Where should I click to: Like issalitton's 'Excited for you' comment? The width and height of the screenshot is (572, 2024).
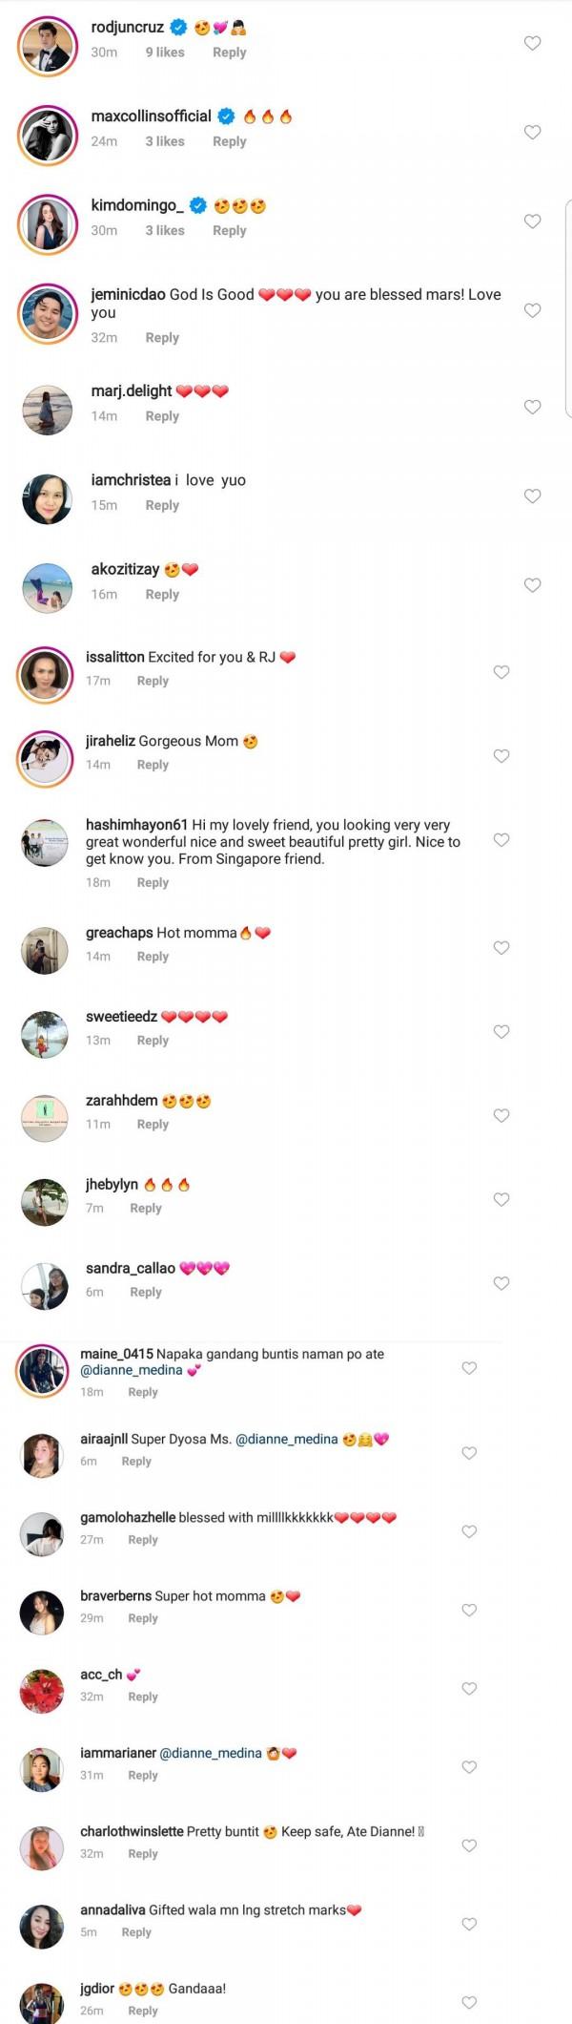501,672
